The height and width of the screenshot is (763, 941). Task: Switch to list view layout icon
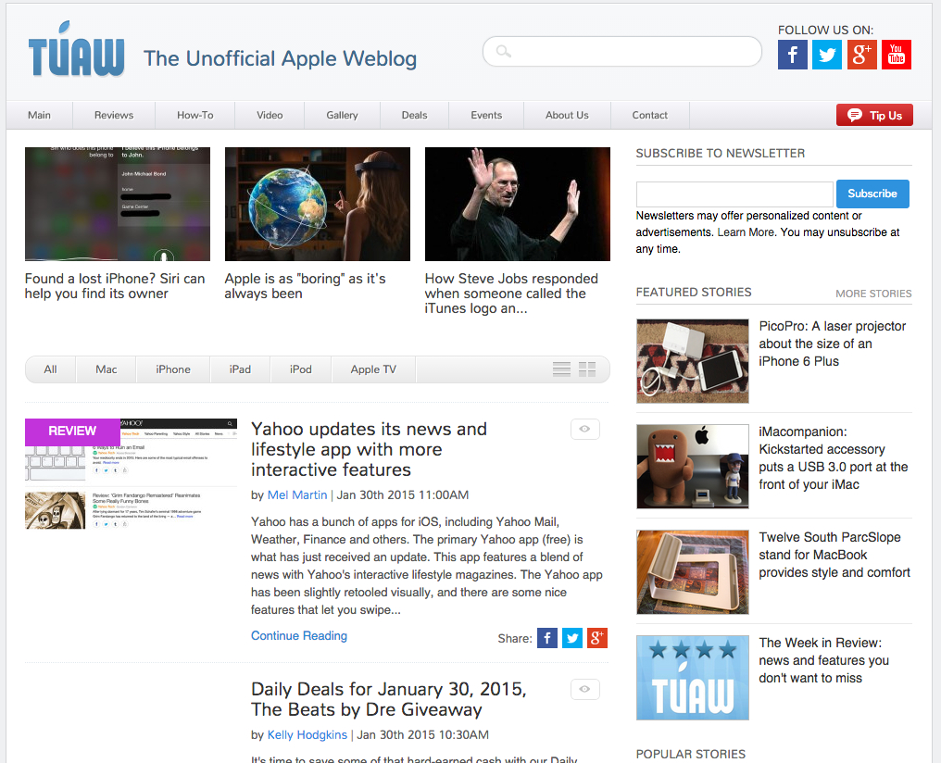(561, 369)
